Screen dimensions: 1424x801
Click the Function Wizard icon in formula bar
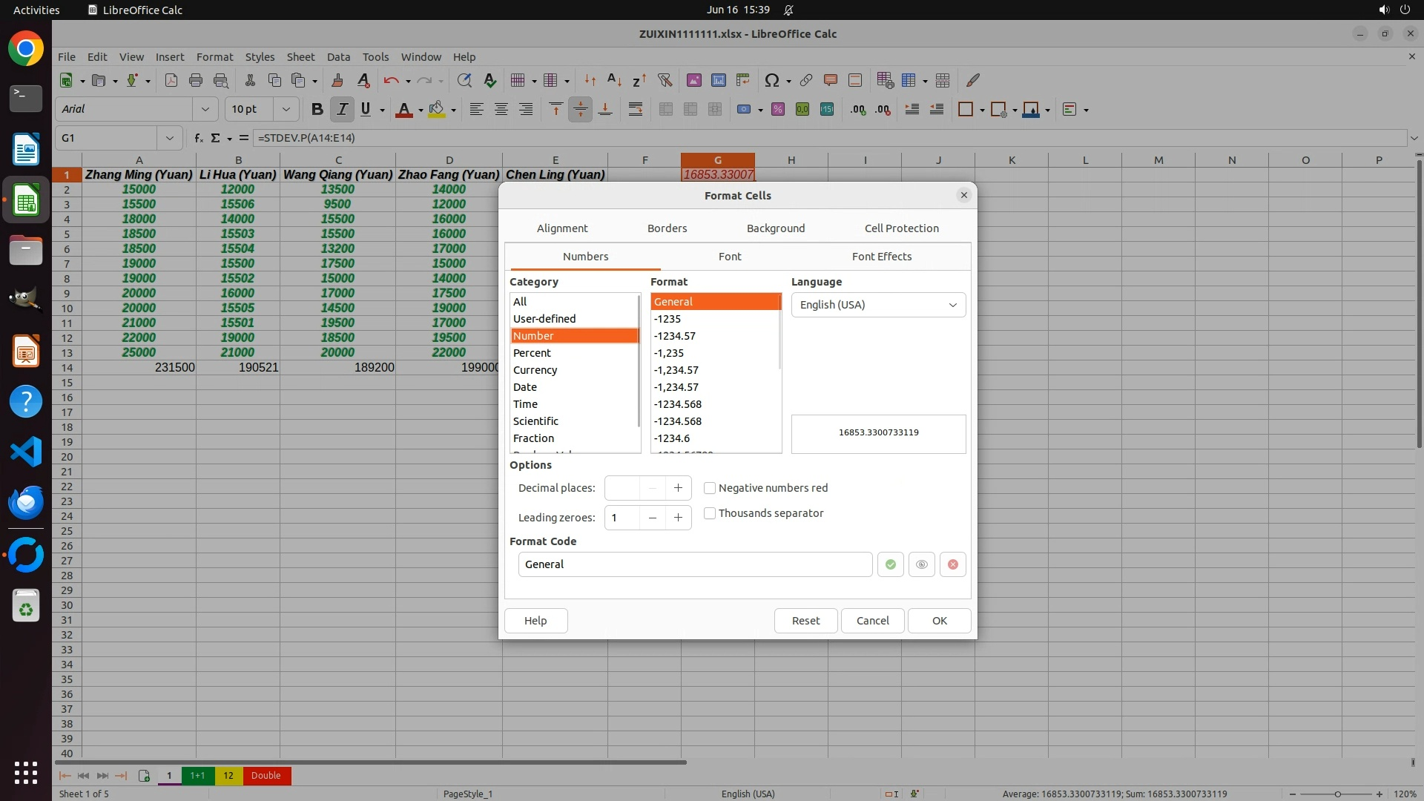pyautogui.click(x=198, y=138)
